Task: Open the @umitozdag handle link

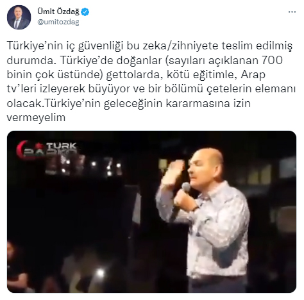Action: tap(58, 22)
